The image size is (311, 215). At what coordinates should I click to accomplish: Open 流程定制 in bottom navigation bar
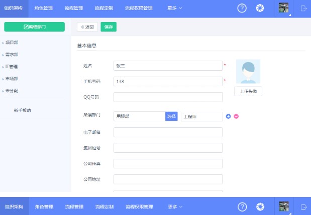point(105,207)
